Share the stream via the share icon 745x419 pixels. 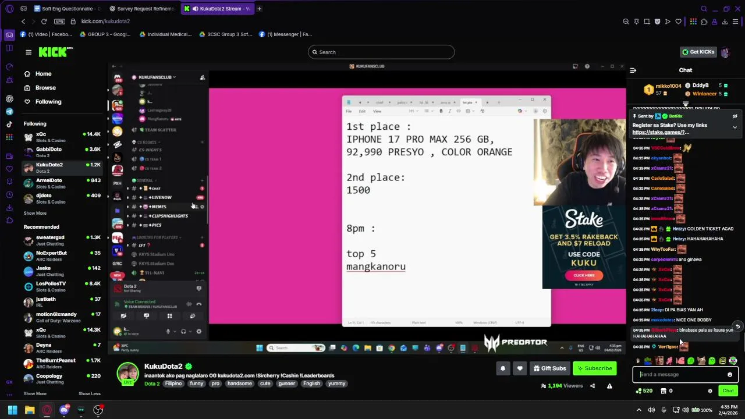coord(593,386)
